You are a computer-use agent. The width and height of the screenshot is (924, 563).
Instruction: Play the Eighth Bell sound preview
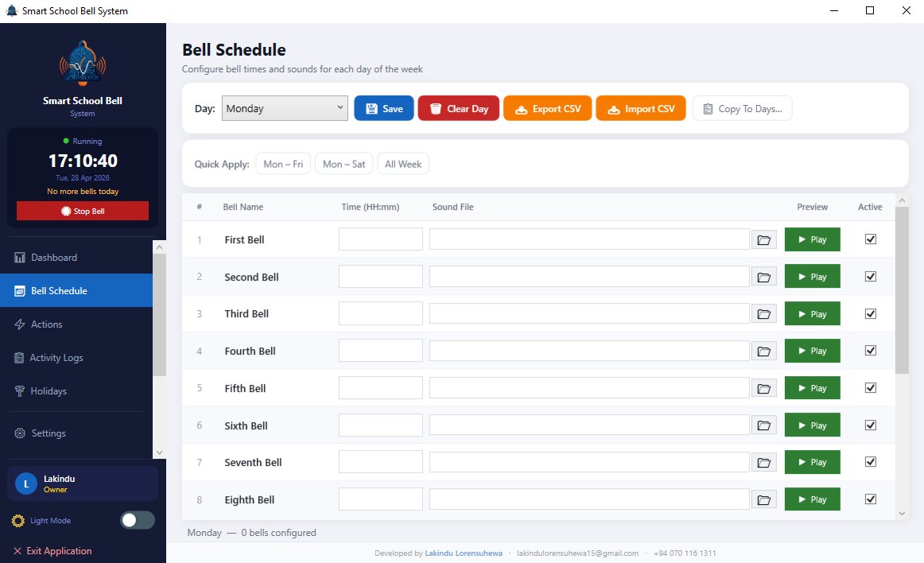point(812,499)
